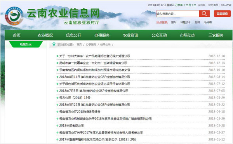Click the 云南省农业农村厅 subtitle text
The width and height of the screenshot is (233, 144).
click(82, 23)
